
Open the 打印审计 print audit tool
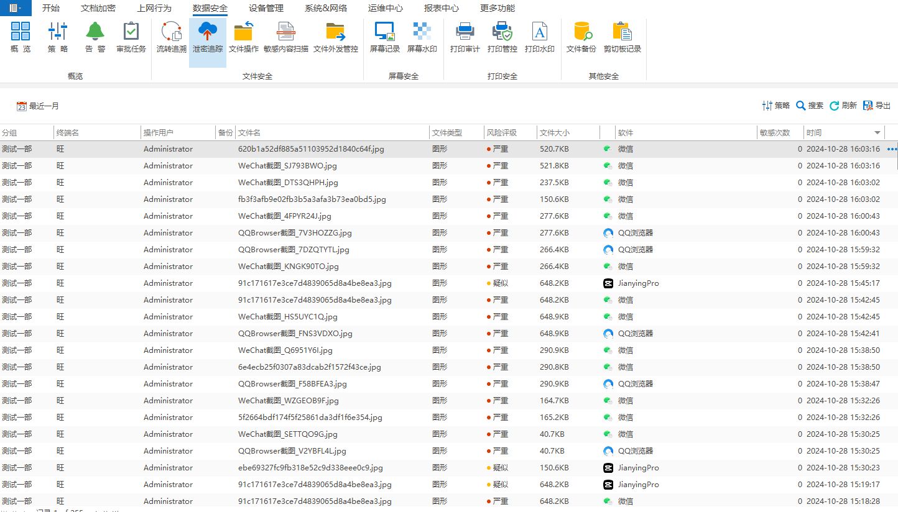[465, 37]
